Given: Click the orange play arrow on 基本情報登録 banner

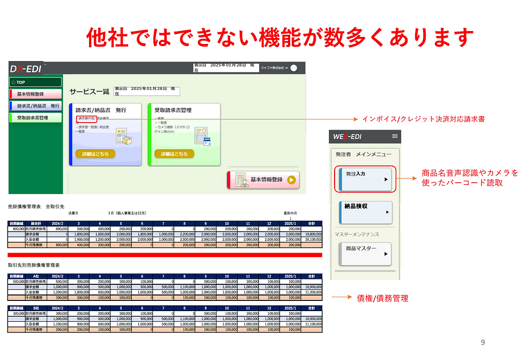Looking at the screenshot, I should tap(292, 180).
